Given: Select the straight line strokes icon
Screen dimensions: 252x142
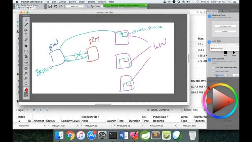Looking at the screenshot, I should tap(93, 6).
